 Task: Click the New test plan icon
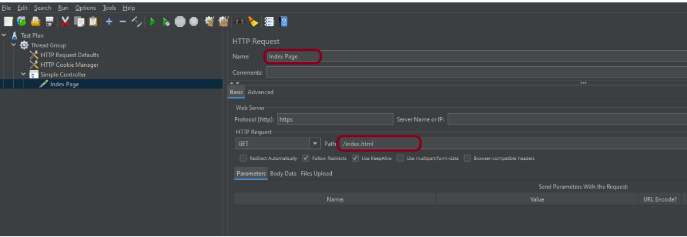(8, 22)
